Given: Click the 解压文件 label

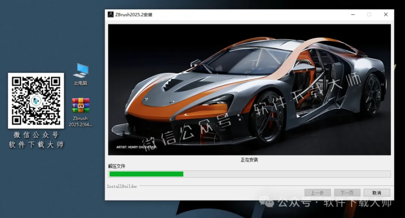Looking at the screenshot, I should click(x=117, y=166).
